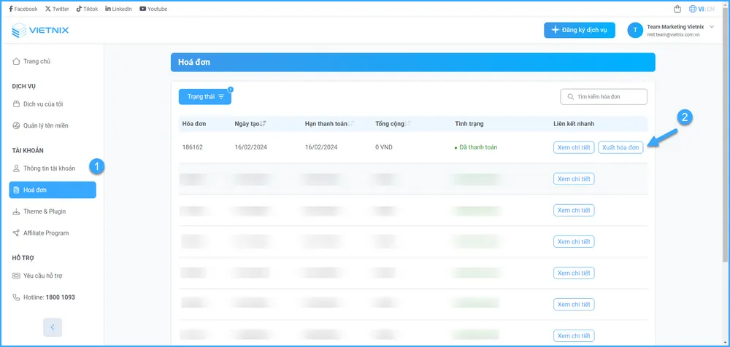The image size is (730, 347).
Task: Focus the Tìm kiếm hóa đơn search field
Action: click(x=610, y=97)
